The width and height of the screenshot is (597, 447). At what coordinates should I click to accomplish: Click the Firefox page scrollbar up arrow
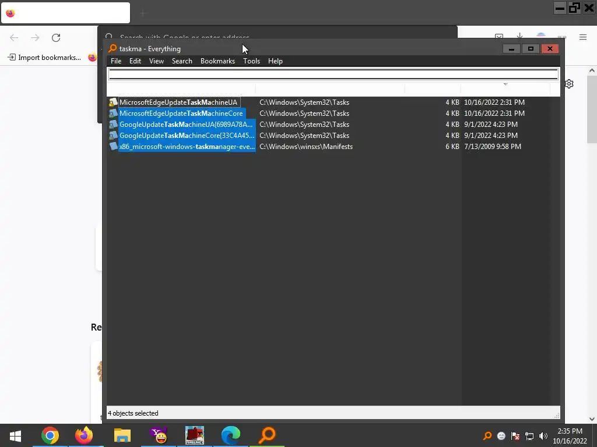[592, 70]
